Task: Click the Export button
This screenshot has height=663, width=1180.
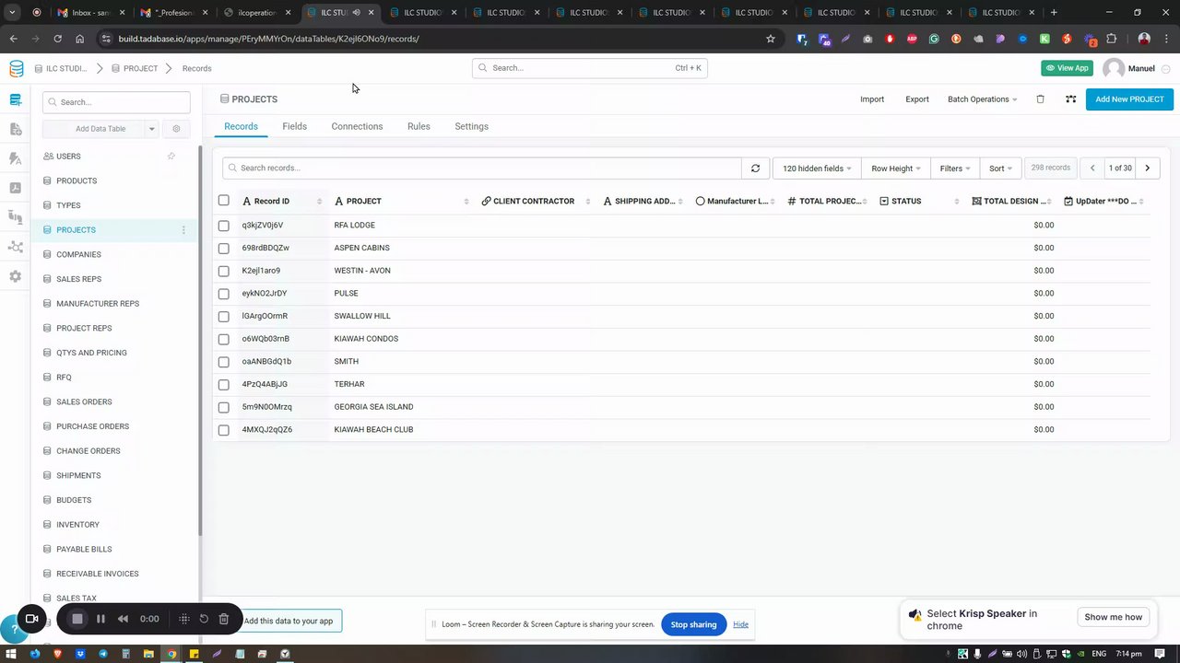Action: (x=917, y=99)
